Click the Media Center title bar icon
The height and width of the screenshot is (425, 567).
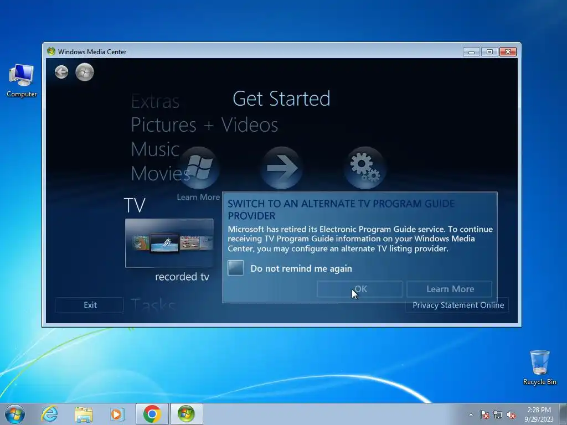(51, 51)
